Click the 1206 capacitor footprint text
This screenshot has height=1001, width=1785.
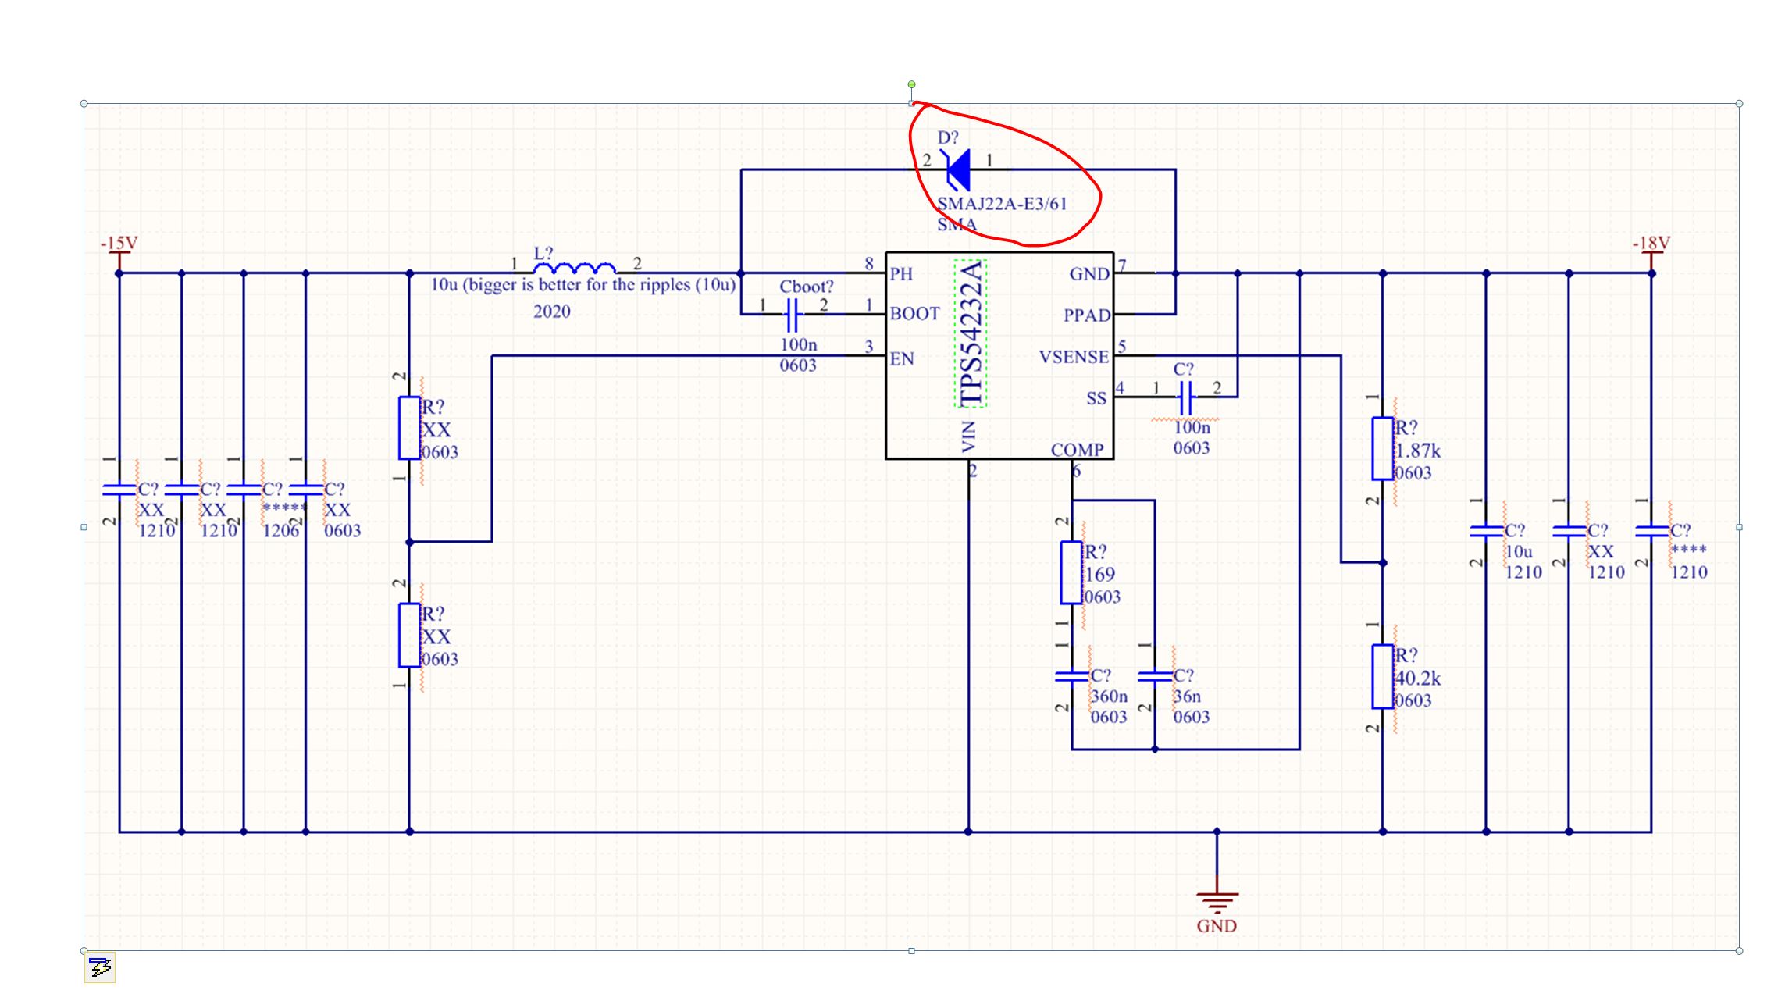pos(281,531)
